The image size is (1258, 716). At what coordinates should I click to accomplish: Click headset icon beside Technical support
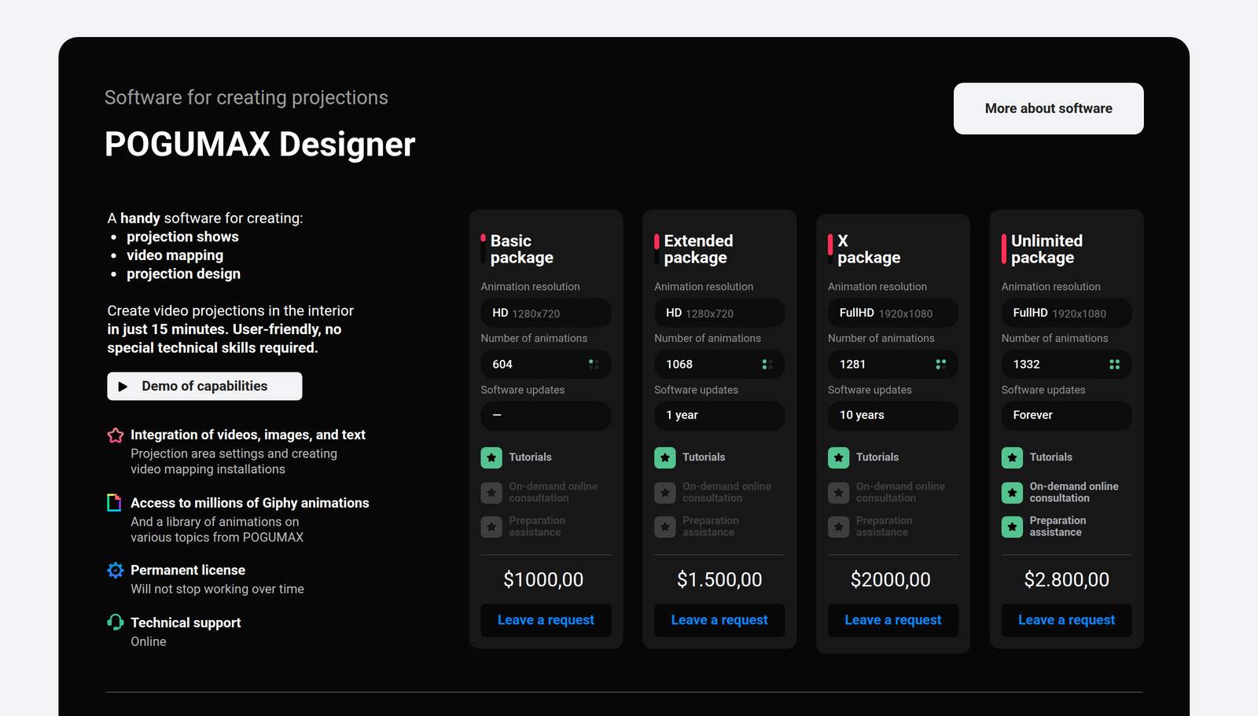pos(116,622)
